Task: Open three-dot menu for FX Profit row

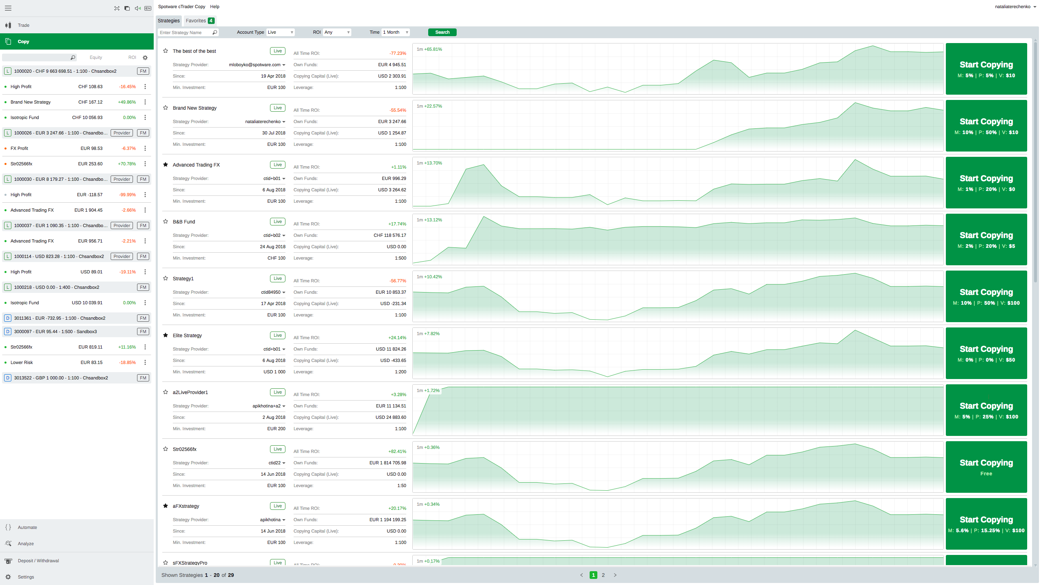Action: pyautogui.click(x=145, y=148)
